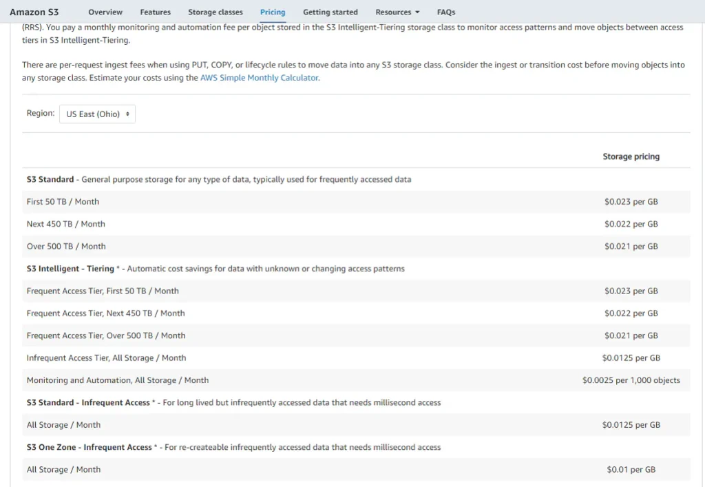Click the $0.0125 price under S3 Standard - Infrequent Access
The width and height of the screenshot is (705, 487).
631,425
